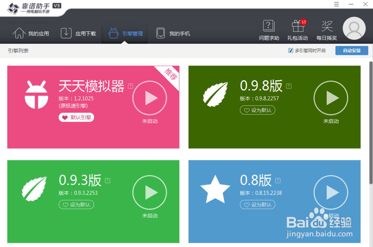Click the 天天模拟器 android bug icon
The width and height of the screenshot is (373, 247).
point(37,94)
